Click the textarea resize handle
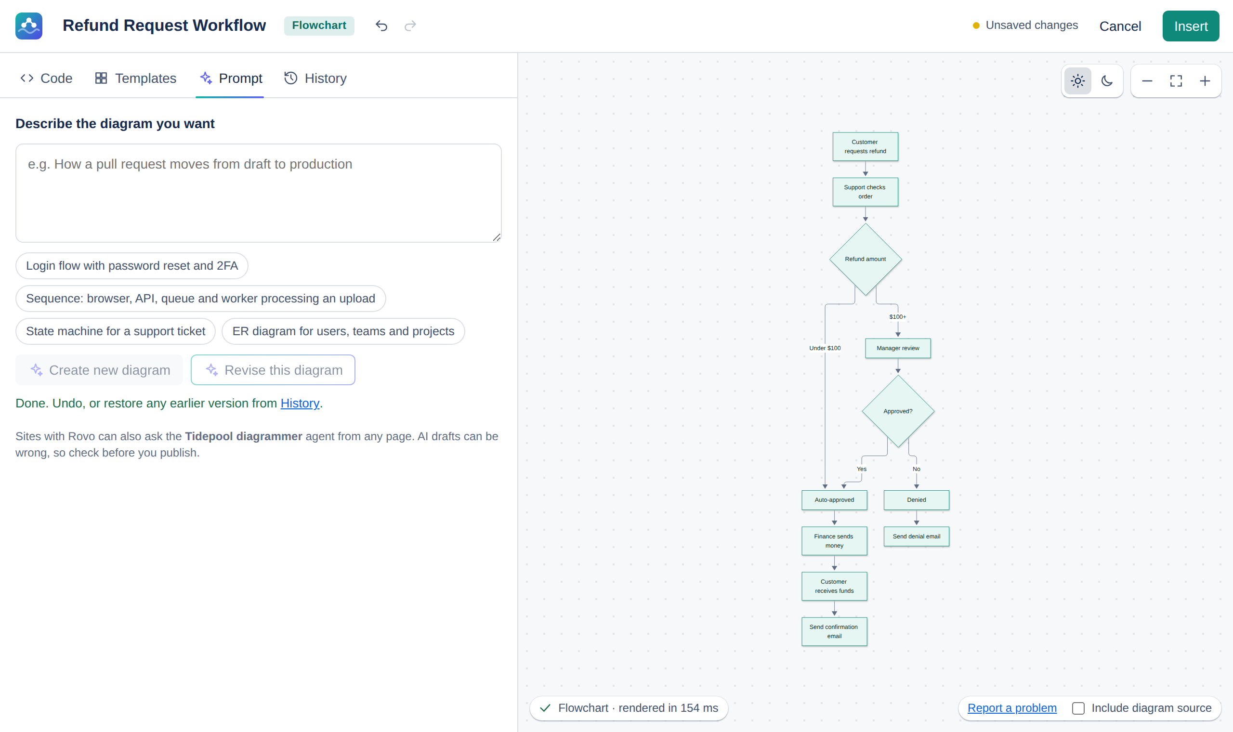The image size is (1233, 732). pyautogui.click(x=496, y=237)
